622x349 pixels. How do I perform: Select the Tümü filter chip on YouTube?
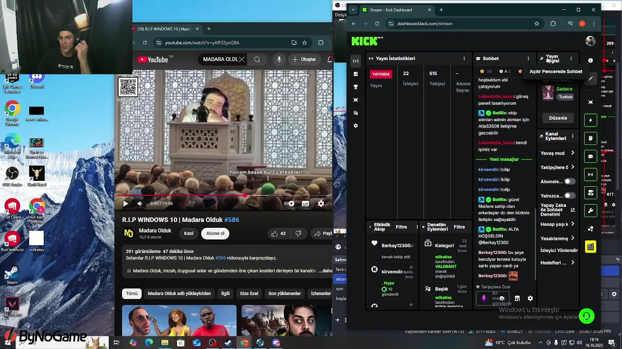coord(132,293)
